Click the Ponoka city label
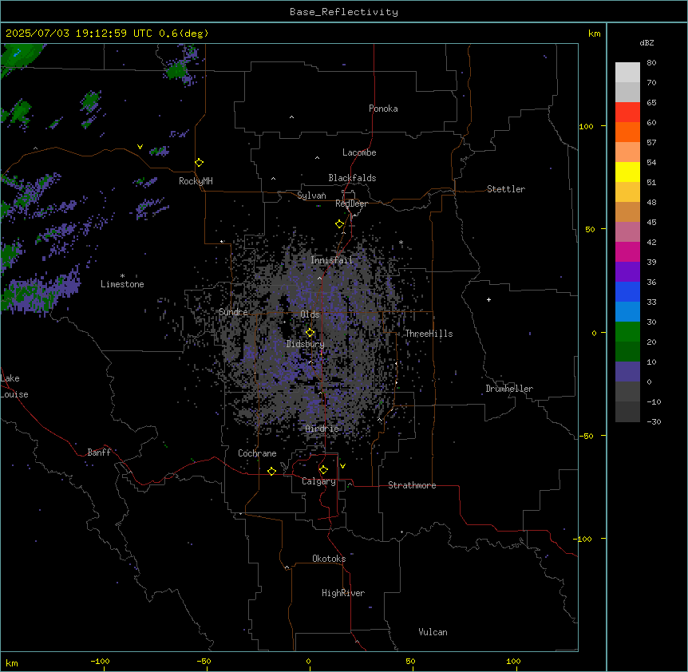 tap(383, 109)
